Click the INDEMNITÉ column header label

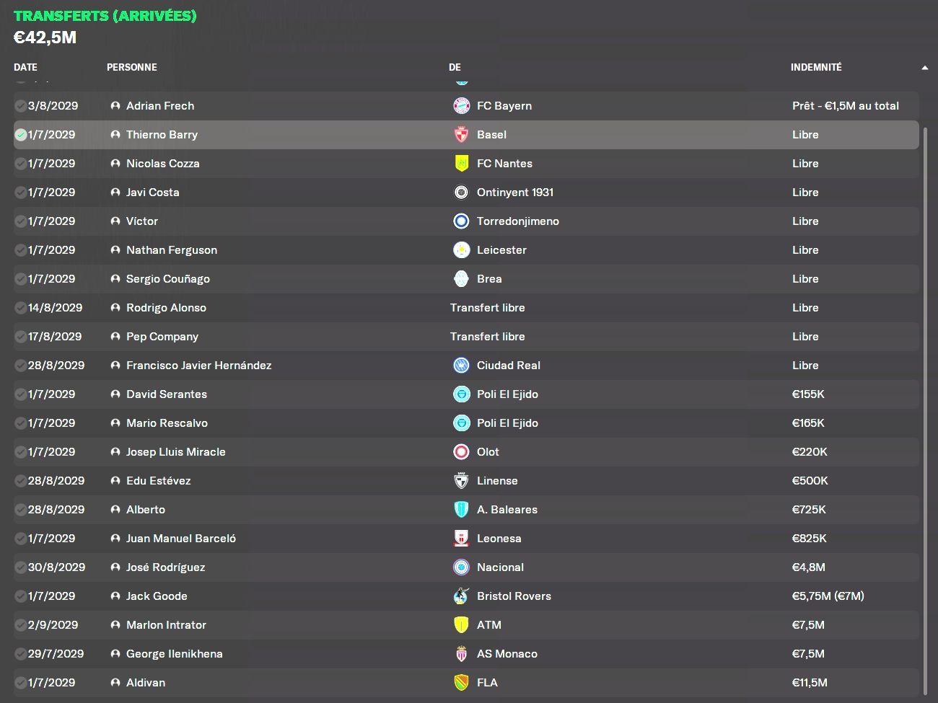tap(815, 67)
